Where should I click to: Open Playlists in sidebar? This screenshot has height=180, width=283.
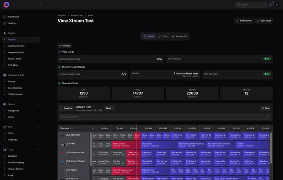[x=22, y=40]
